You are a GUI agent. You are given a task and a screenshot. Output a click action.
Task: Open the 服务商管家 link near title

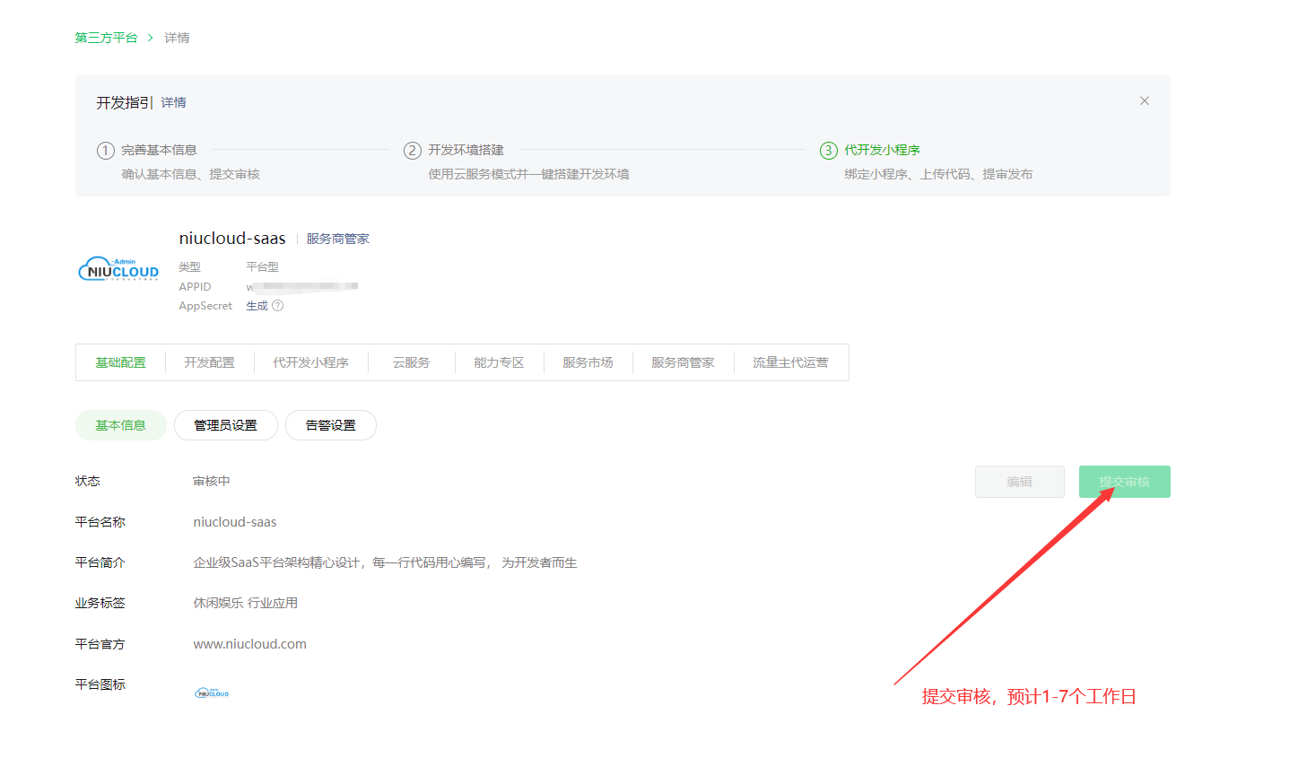pyautogui.click(x=337, y=239)
